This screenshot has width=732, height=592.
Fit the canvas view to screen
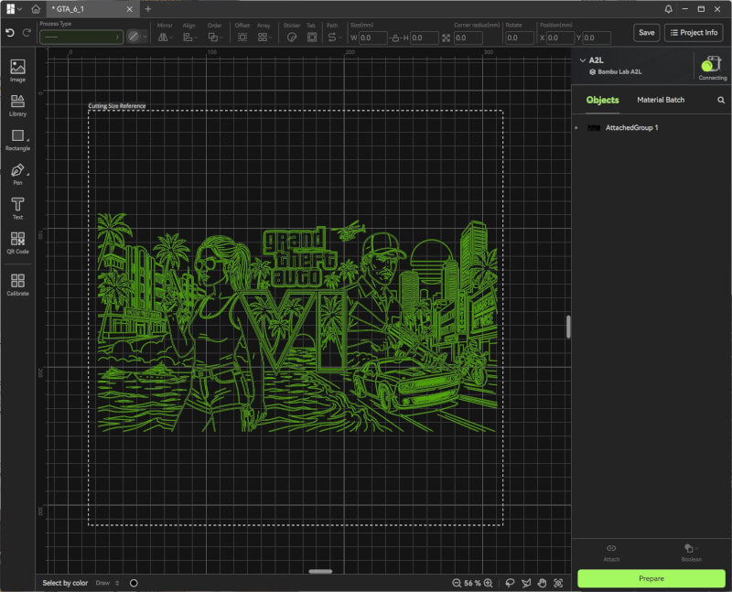coord(558,583)
